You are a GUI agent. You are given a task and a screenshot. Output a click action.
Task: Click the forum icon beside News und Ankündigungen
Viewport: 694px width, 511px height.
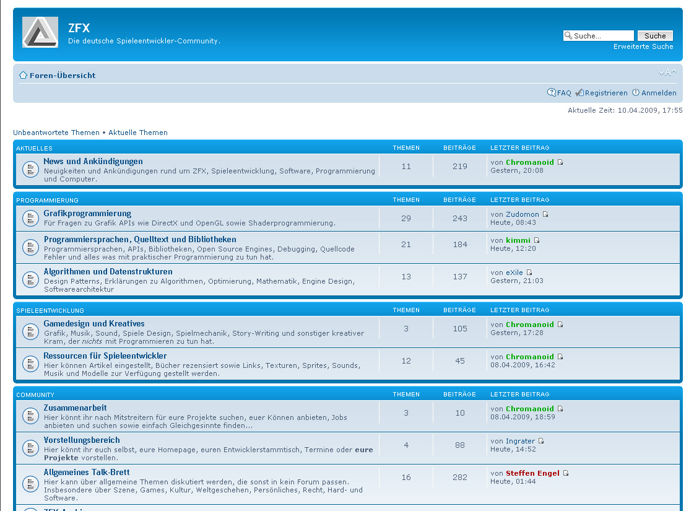click(x=30, y=169)
